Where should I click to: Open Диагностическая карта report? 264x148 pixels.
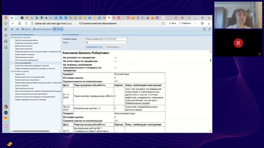[24, 46]
